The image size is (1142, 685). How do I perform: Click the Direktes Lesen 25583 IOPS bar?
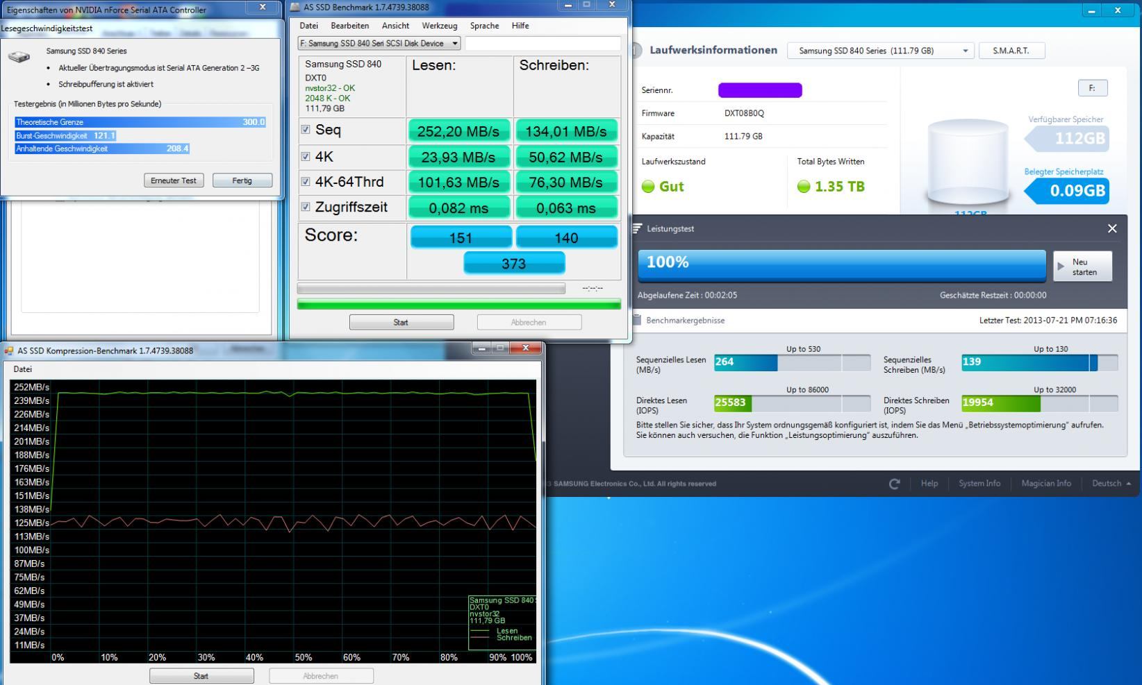[x=792, y=403]
